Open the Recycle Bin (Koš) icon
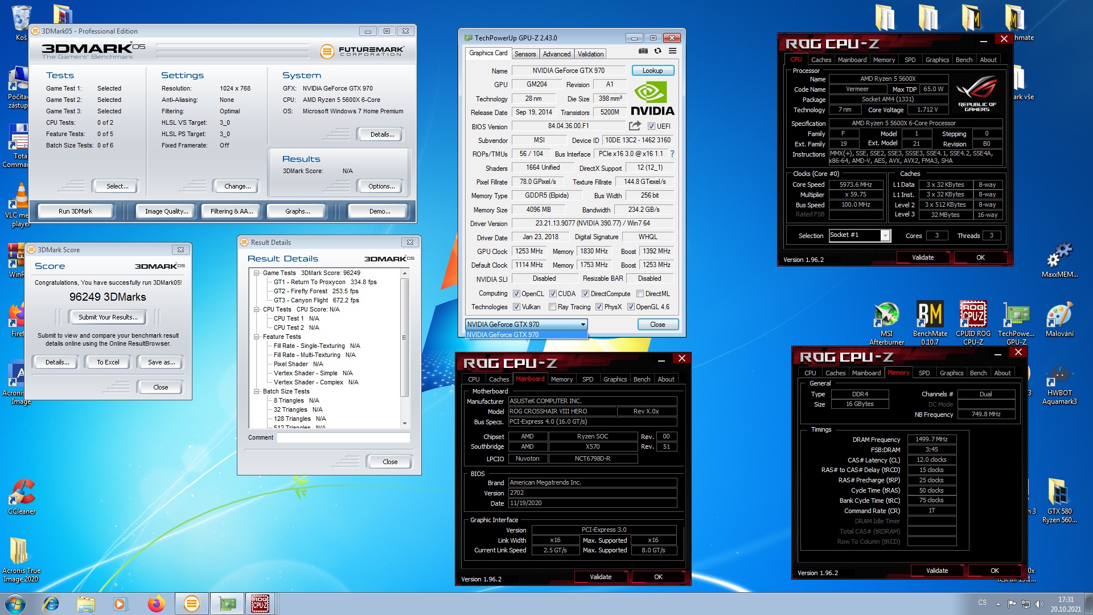This screenshot has height=615, width=1093. pyautogui.click(x=21, y=23)
